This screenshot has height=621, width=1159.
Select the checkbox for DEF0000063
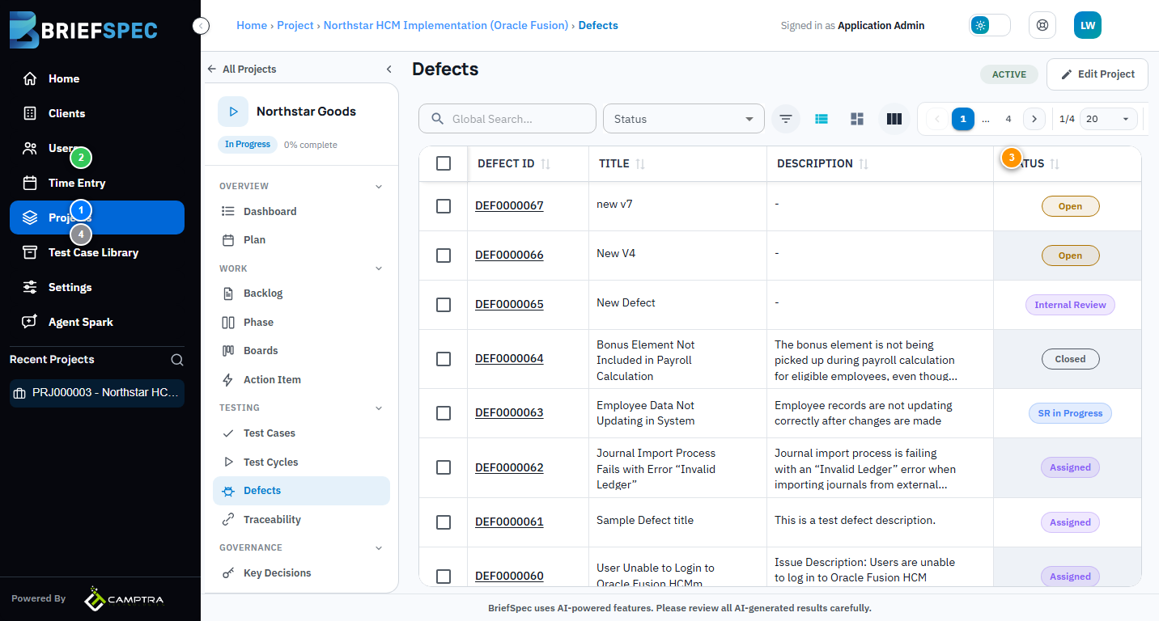(x=444, y=413)
